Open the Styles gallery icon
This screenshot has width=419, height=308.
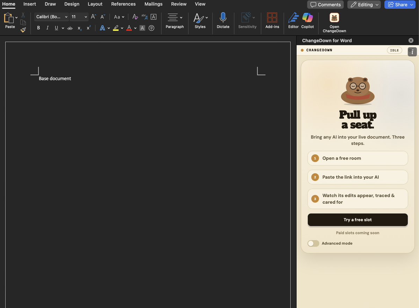pos(198,18)
